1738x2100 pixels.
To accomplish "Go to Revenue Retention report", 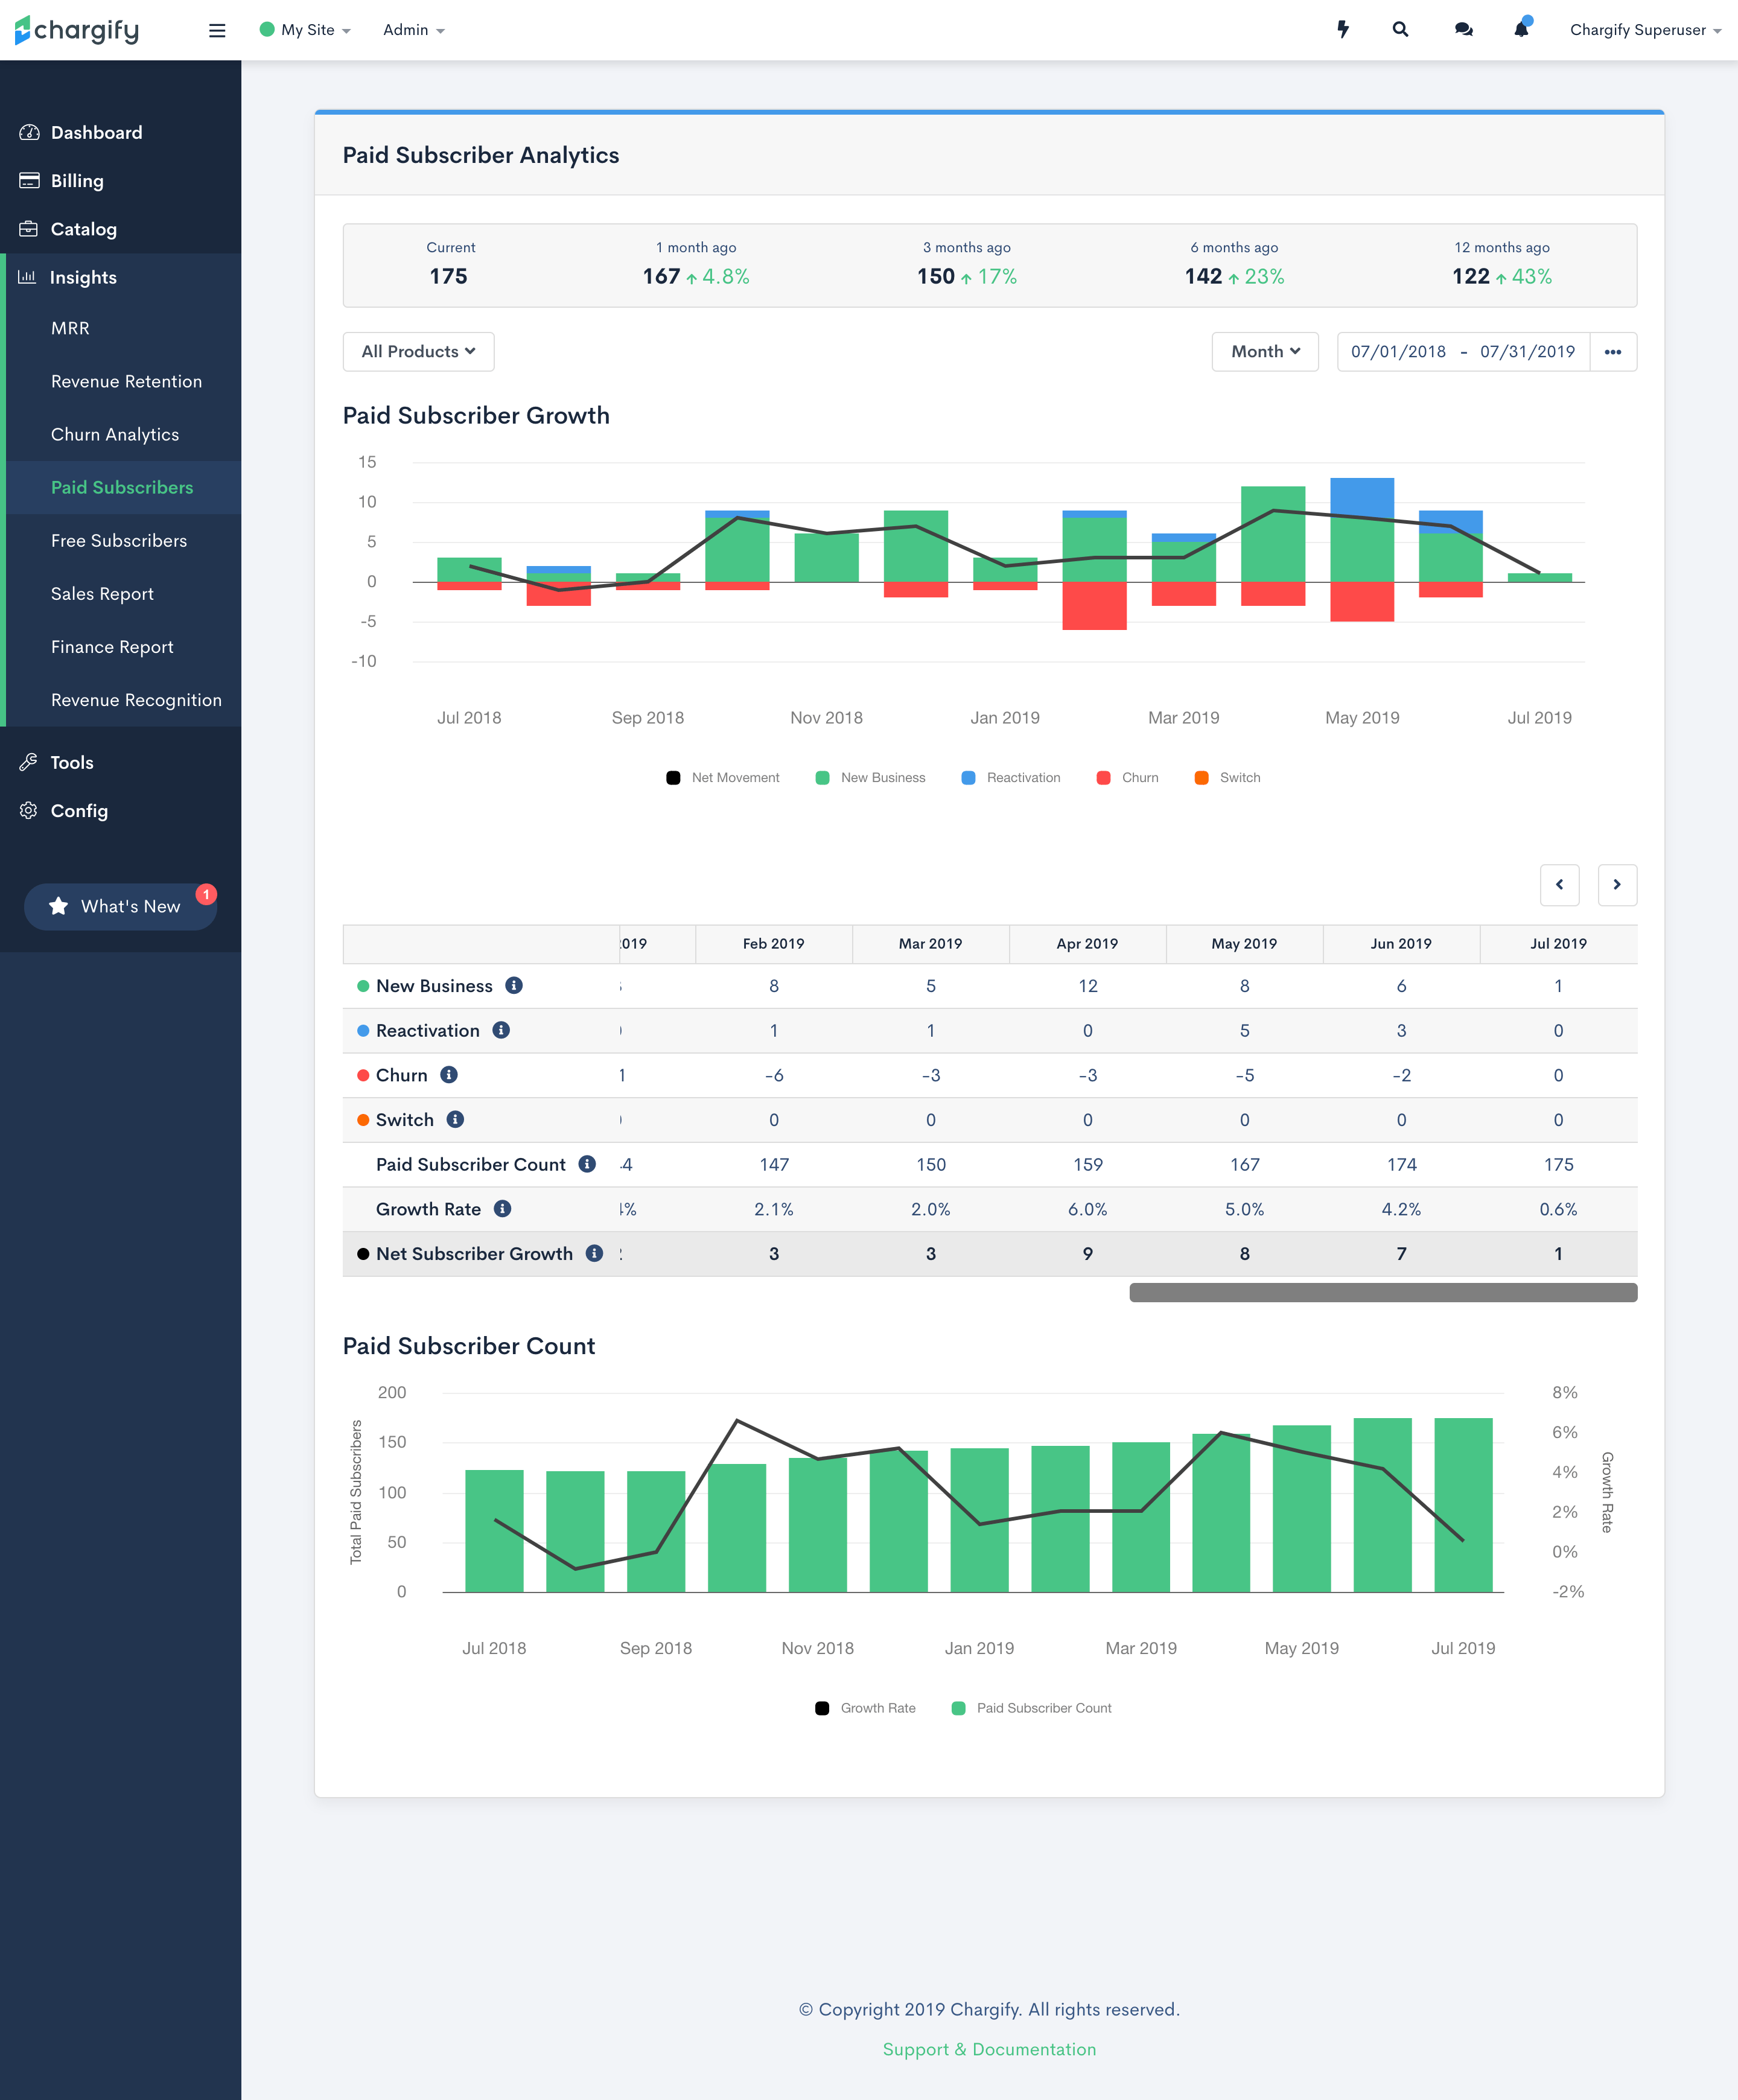I will [126, 381].
